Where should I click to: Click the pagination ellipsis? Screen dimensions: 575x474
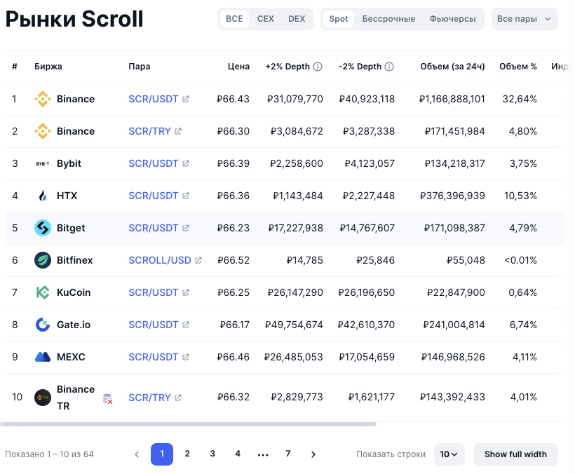click(263, 455)
